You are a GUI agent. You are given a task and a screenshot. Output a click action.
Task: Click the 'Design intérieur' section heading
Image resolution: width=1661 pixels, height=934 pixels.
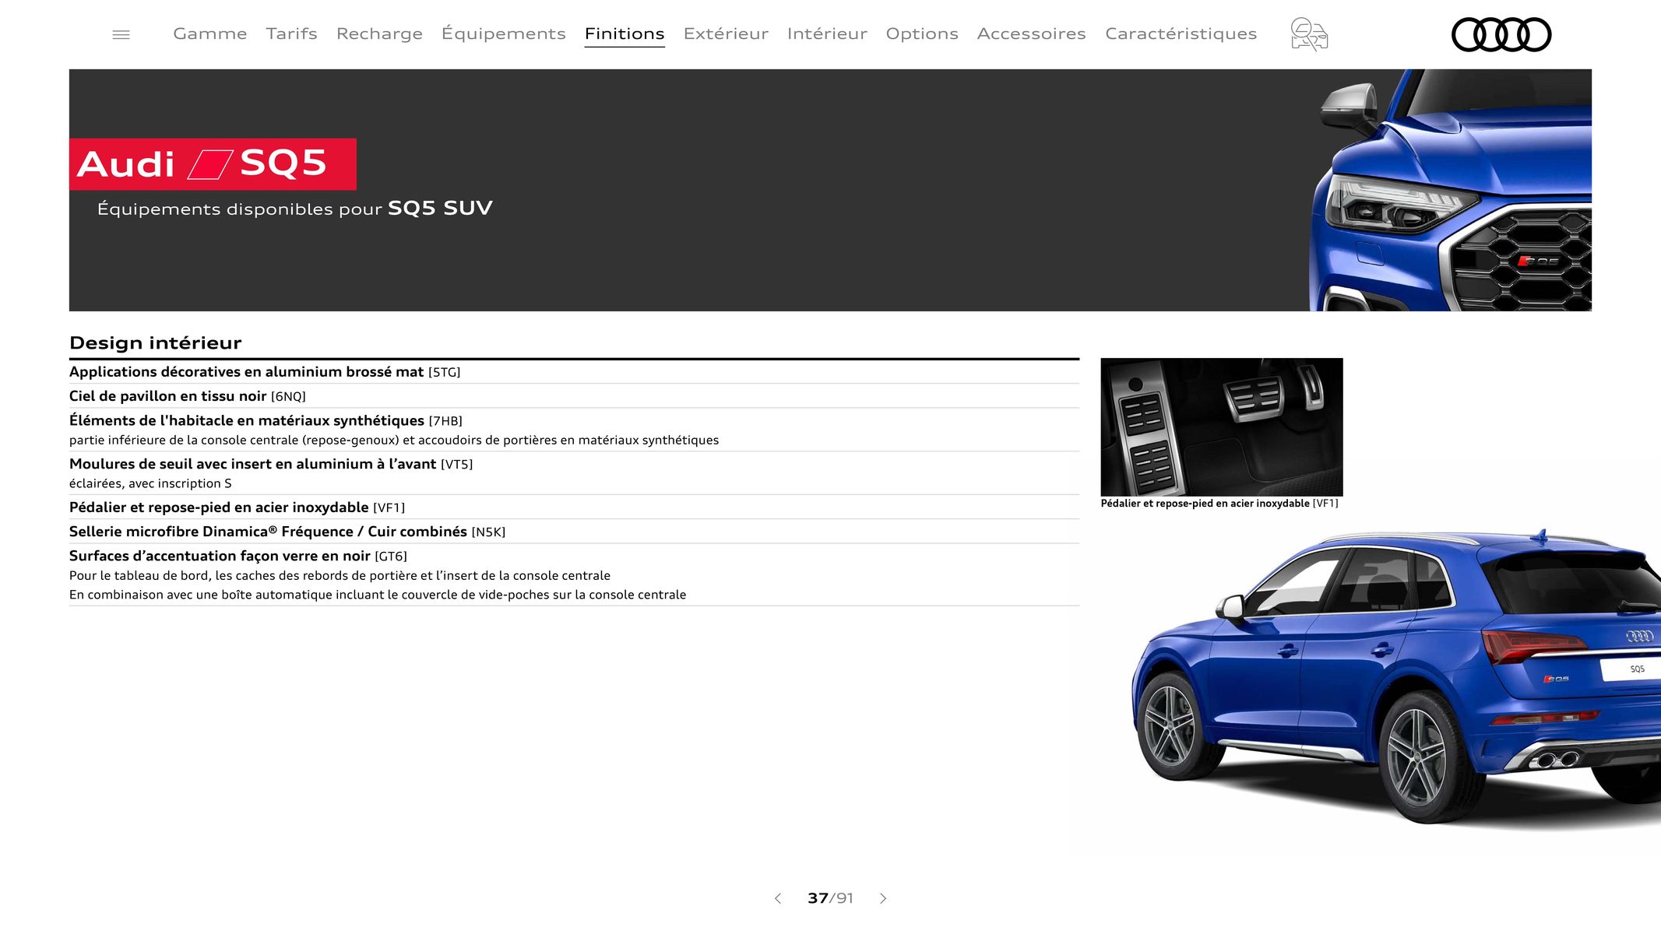156,343
